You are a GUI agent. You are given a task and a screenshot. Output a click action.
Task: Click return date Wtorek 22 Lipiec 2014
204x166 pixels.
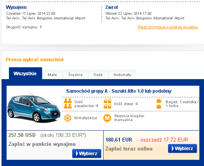click(x=128, y=14)
